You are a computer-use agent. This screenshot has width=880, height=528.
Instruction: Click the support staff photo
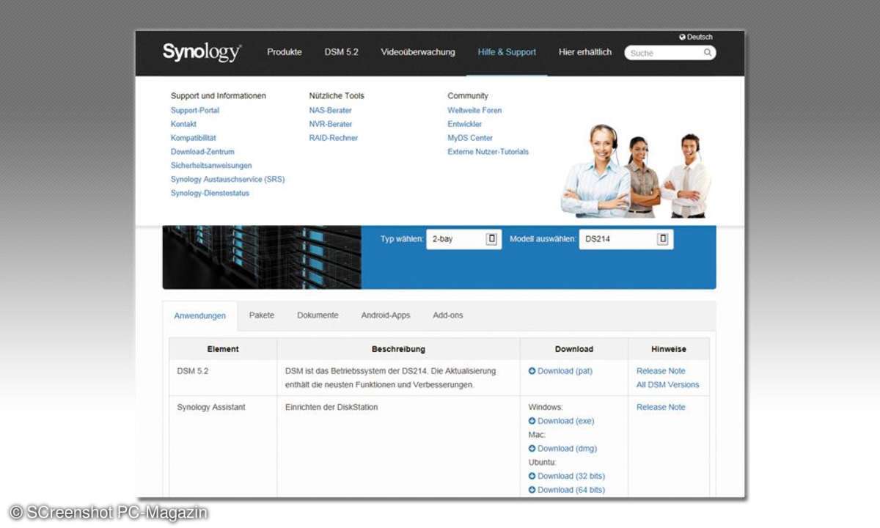click(635, 170)
